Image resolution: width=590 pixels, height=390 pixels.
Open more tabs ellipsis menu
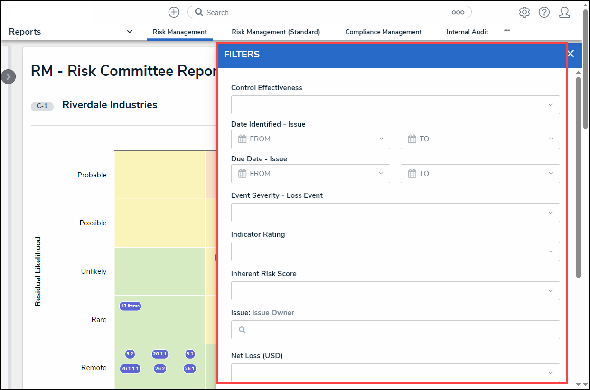coord(507,31)
